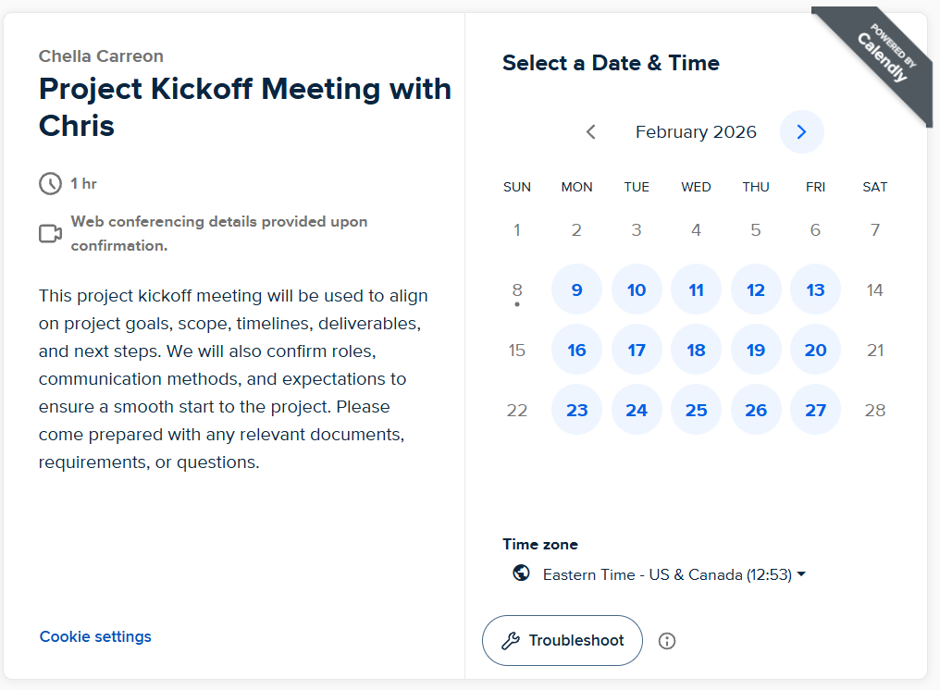Pick Wednesday, February 18
Screen dimensions: 940x690
click(x=696, y=351)
